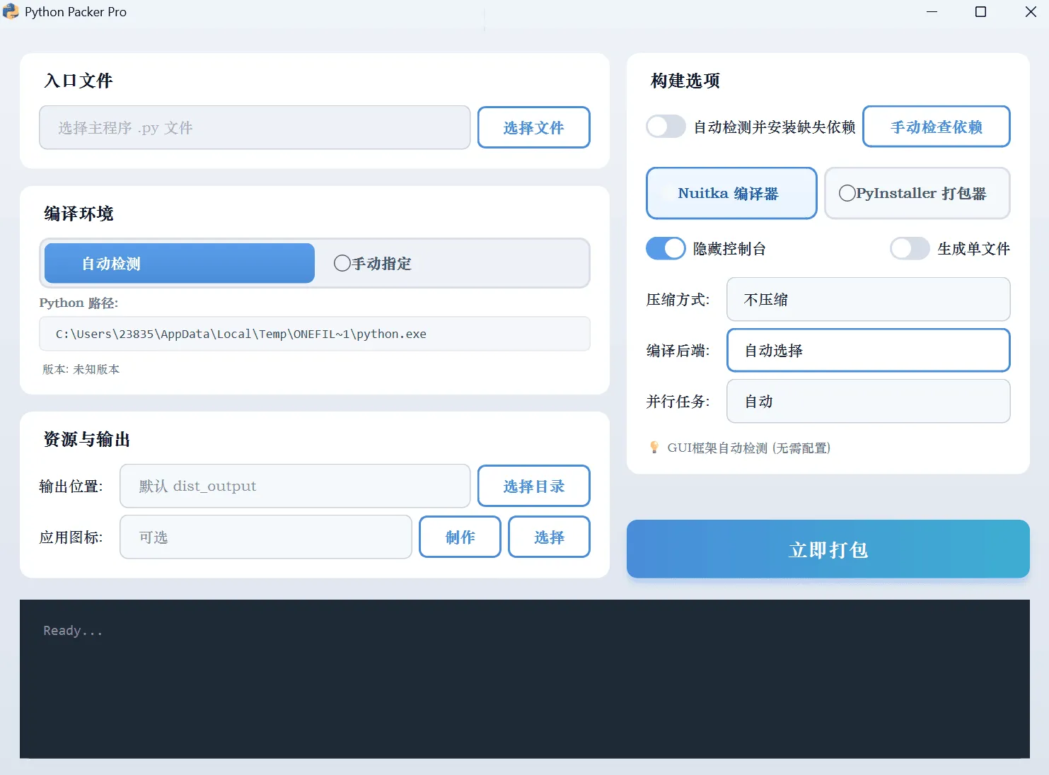Switch to the Nuitka 编译器 tab
This screenshot has height=775, width=1049.
[x=731, y=193]
